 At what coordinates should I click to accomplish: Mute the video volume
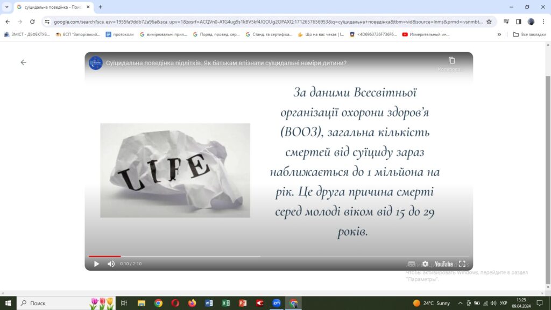pyautogui.click(x=111, y=264)
